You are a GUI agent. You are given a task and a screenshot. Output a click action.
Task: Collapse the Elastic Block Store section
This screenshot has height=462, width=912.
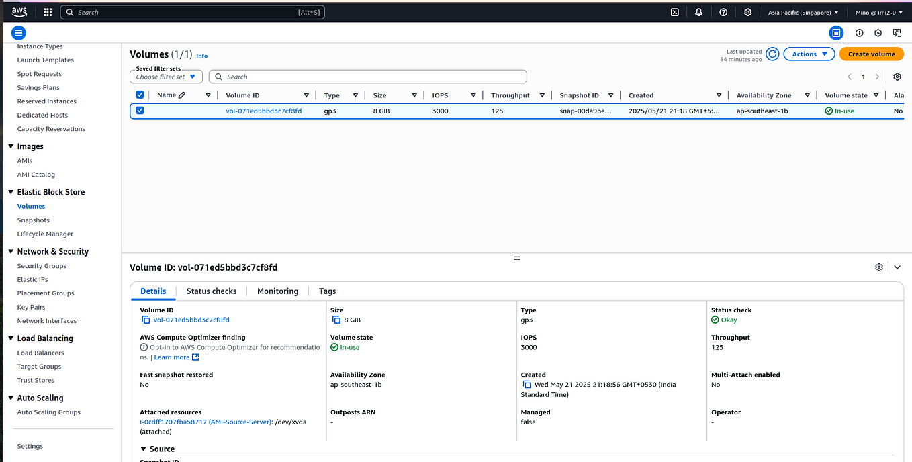click(x=9, y=191)
